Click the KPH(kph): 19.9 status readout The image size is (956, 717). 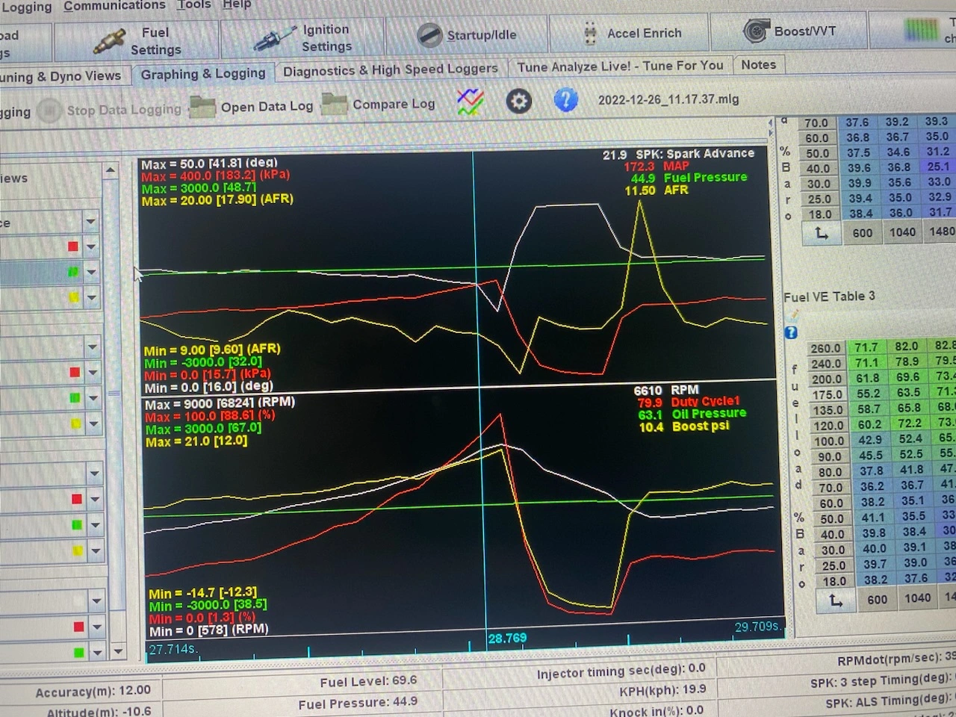[662, 690]
